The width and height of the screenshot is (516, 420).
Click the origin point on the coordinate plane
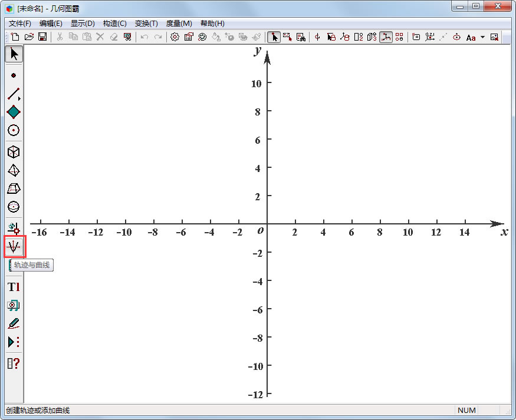(x=268, y=224)
